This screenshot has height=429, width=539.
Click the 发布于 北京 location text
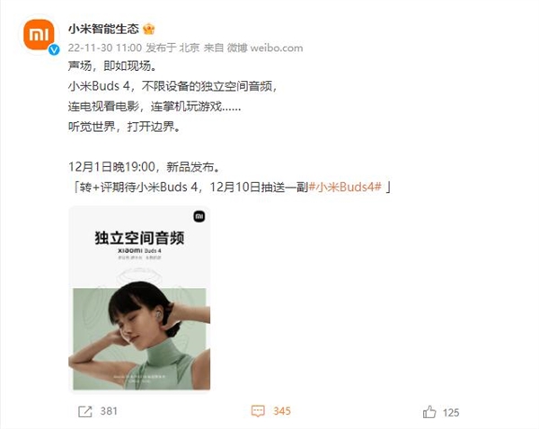pyautogui.click(x=172, y=48)
